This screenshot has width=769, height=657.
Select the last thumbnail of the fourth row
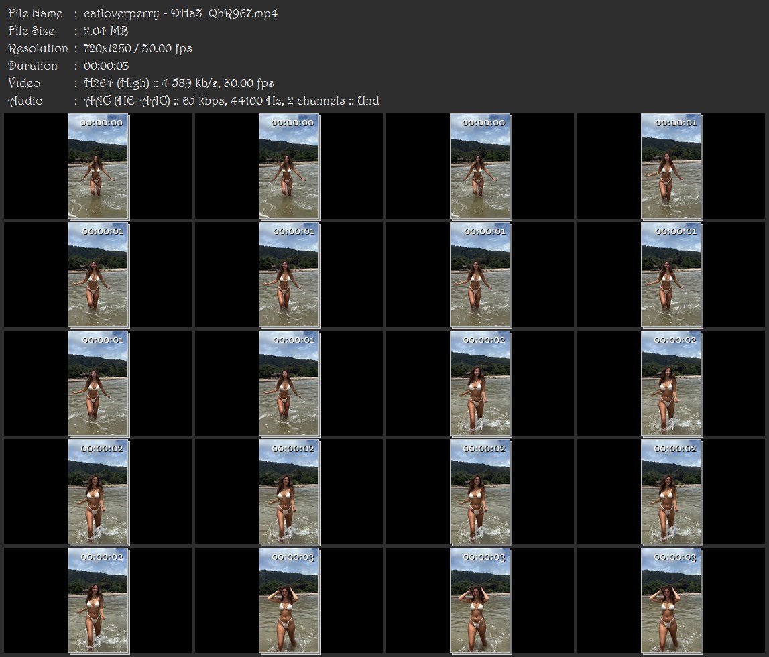coord(671,492)
